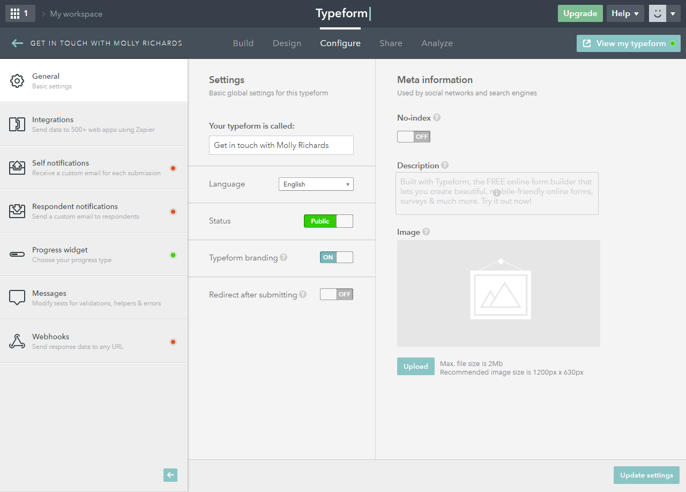Open the Messages section
This screenshot has width=686, height=492.
click(x=94, y=298)
